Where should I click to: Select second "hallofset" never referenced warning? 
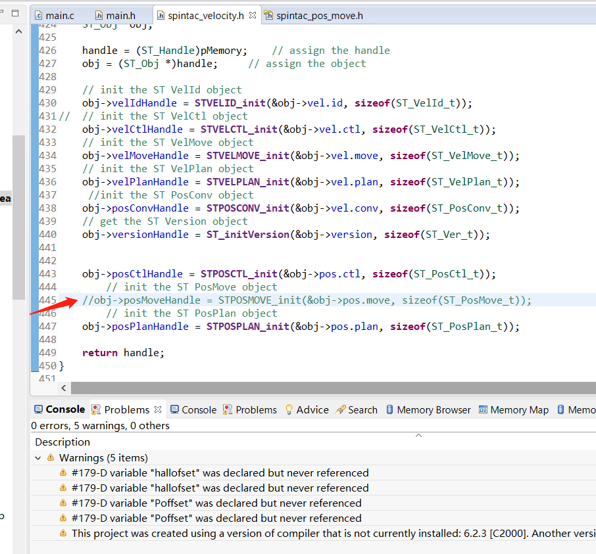pos(313,488)
